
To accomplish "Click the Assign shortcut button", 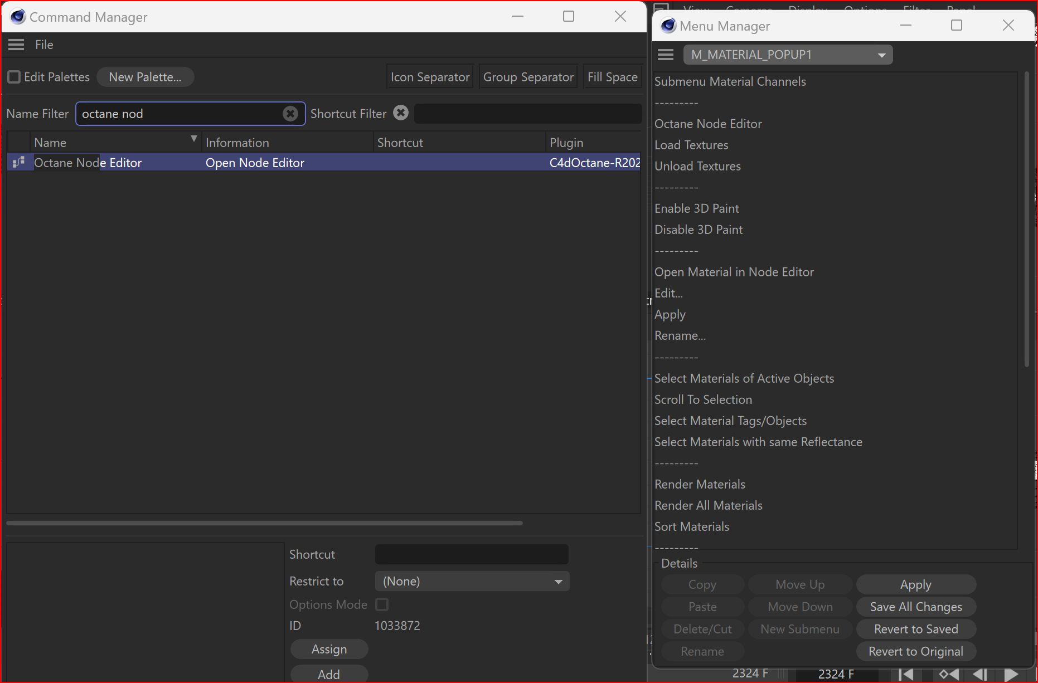I will coord(329,649).
